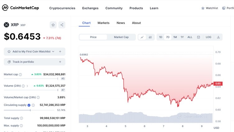
Task: Toggle the LOG scale option
Action: 208,37
